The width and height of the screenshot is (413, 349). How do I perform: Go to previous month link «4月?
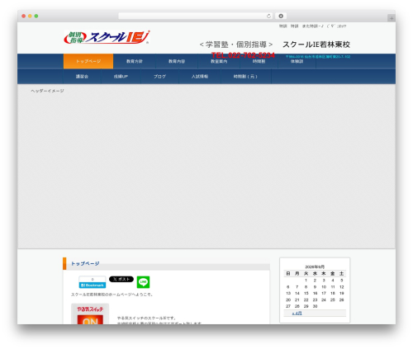point(297,313)
